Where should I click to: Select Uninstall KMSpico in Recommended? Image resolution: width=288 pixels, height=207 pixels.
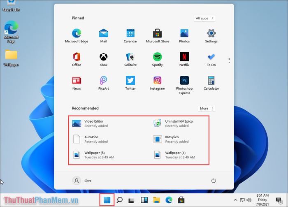(179, 123)
